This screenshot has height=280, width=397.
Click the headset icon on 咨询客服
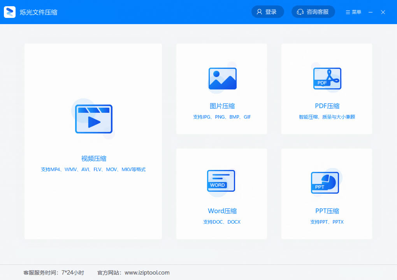coord(300,12)
